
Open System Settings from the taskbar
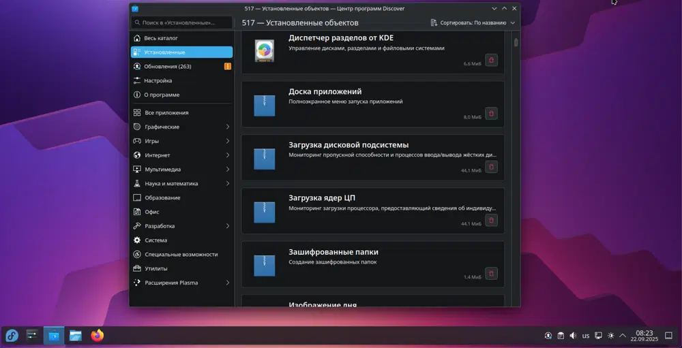pyautogui.click(x=33, y=336)
